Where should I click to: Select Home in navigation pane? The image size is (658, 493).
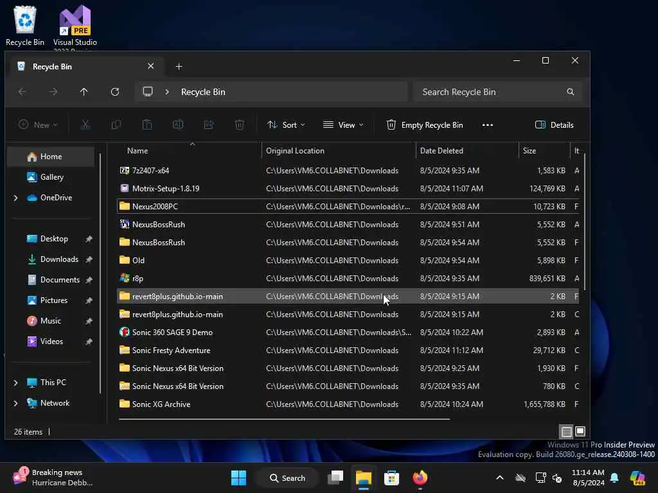pyautogui.click(x=51, y=157)
